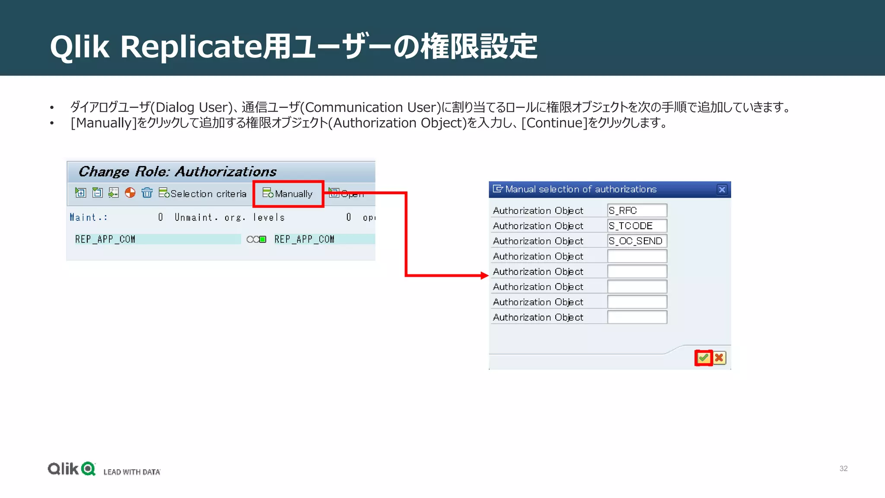This screenshot has height=498, width=885.
Task: Open Selection criteria in authorizations toolbar
Action: click(203, 194)
